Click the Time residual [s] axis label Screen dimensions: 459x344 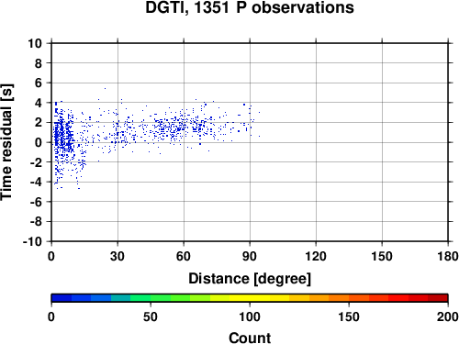click(6, 142)
